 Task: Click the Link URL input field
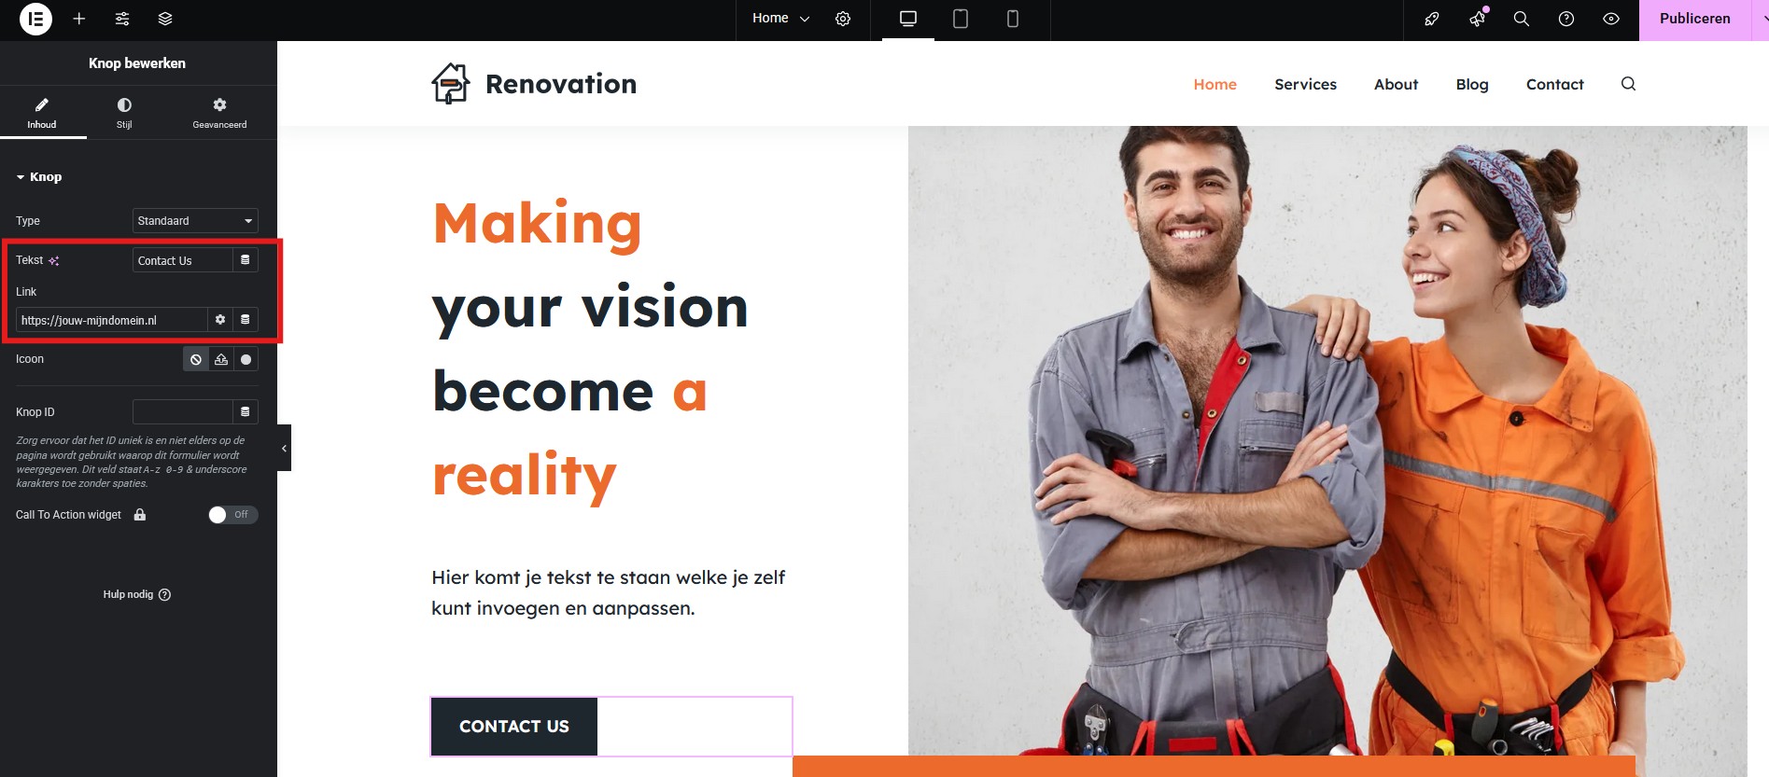tap(111, 320)
